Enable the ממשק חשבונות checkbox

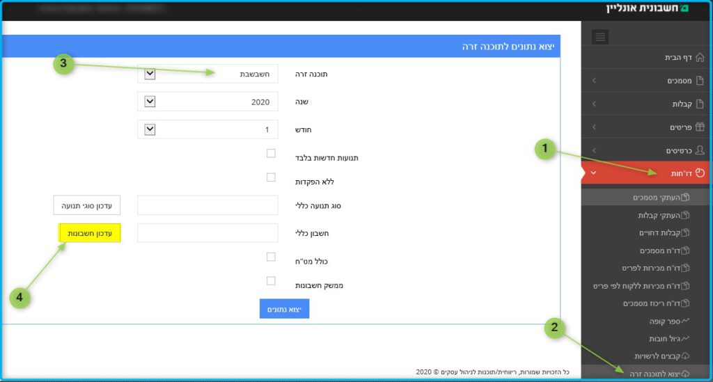point(271,280)
